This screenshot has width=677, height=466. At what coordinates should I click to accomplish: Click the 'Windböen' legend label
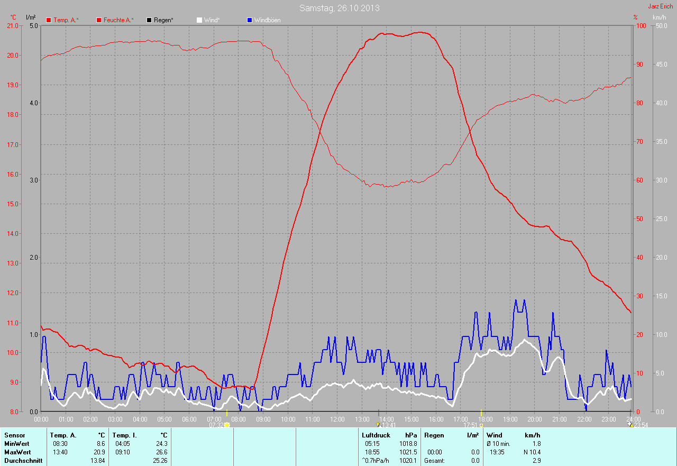pos(268,20)
